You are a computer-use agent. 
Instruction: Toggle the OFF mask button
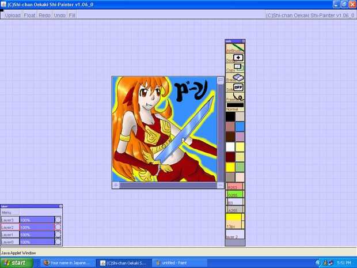tap(235, 87)
